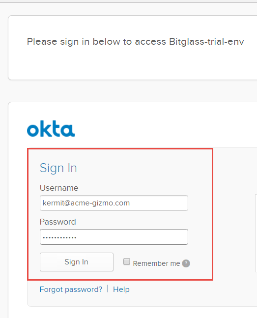Click empty space beside the Sign In heading
The width and height of the screenshot is (257, 318).
142,168
